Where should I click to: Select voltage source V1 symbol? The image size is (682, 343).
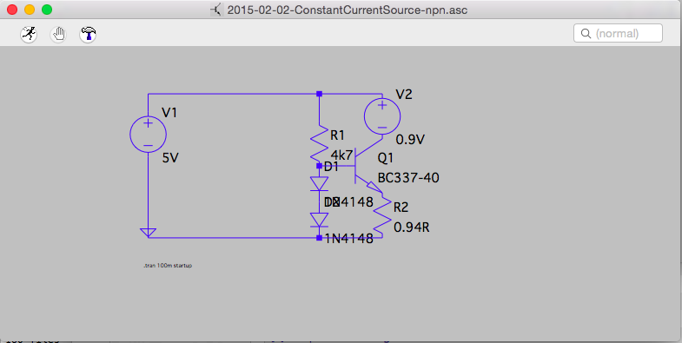click(148, 135)
